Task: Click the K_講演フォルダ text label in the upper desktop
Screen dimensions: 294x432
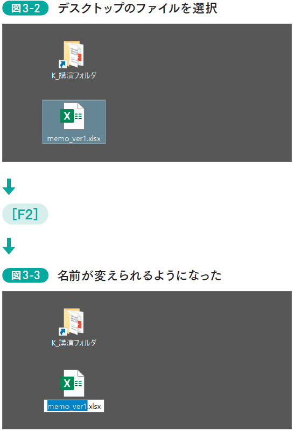Action: click(74, 75)
